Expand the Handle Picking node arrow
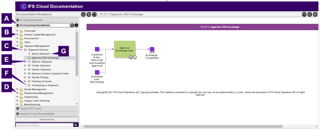Viewport: 320px width, 130px height. (x=25, y=77)
